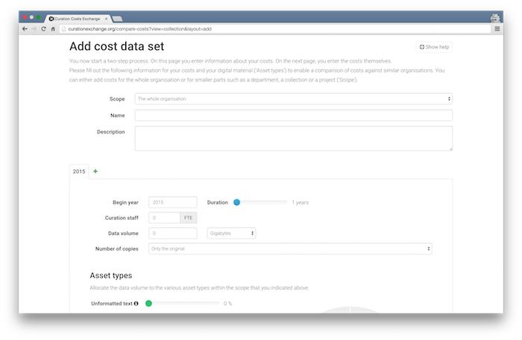Focus the Name text field
Screen dimensions: 522x340
pyautogui.click(x=293, y=116)
